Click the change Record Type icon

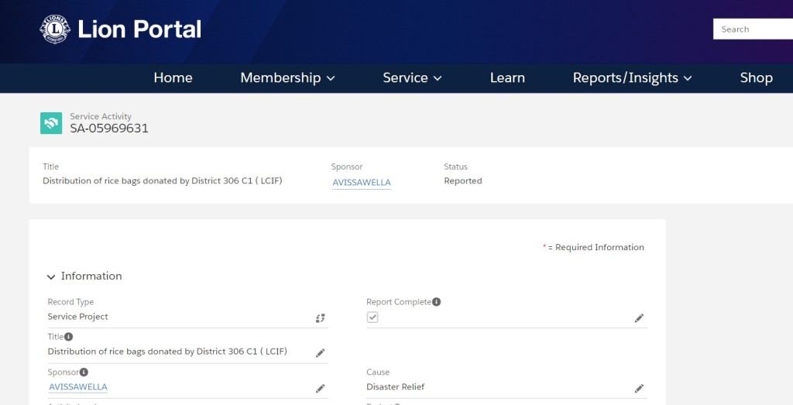[x=320, y=318]
